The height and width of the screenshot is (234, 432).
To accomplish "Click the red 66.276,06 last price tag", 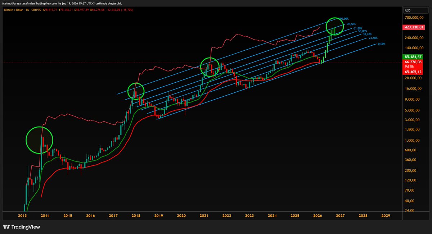I will pos(413,62).
